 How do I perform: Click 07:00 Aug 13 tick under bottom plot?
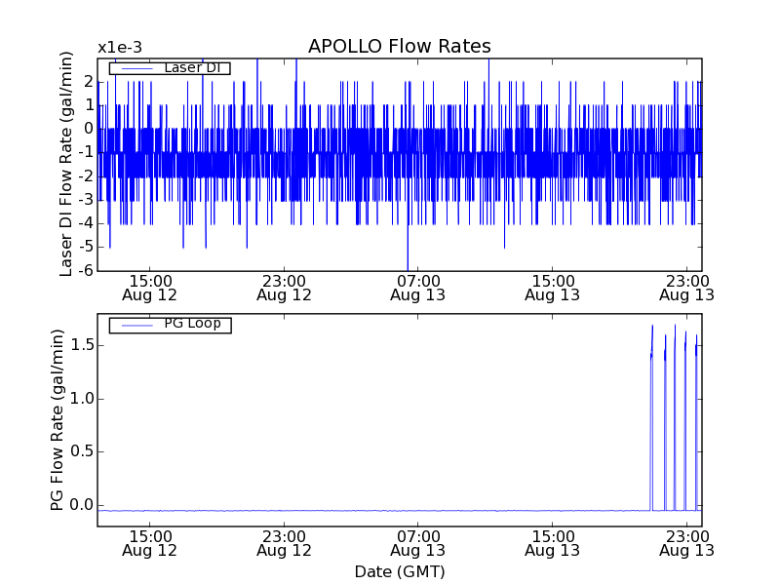tap(418, 543)
